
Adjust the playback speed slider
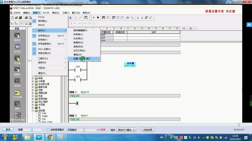point(84,130)
